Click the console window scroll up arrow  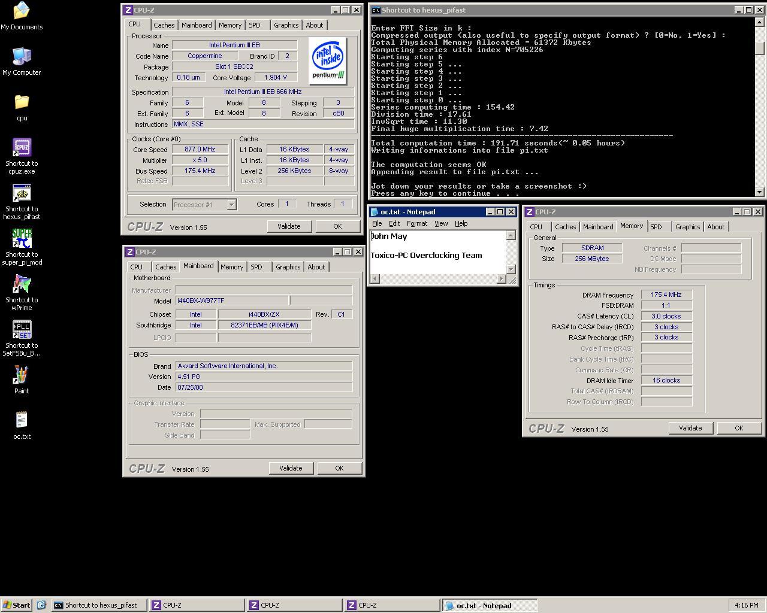tap(760, 22)
